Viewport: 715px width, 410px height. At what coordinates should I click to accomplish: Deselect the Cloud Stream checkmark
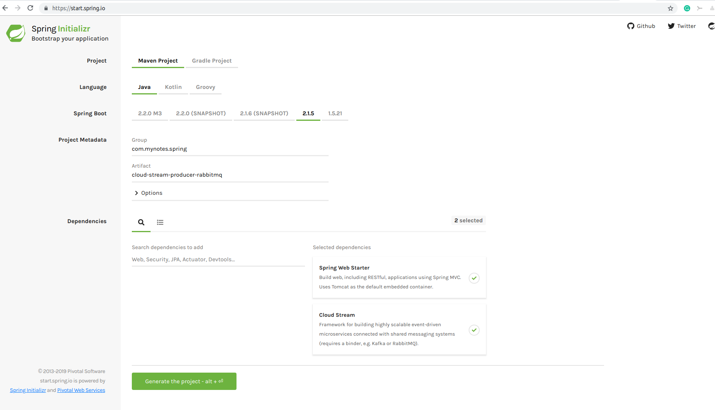pos(474,330)
